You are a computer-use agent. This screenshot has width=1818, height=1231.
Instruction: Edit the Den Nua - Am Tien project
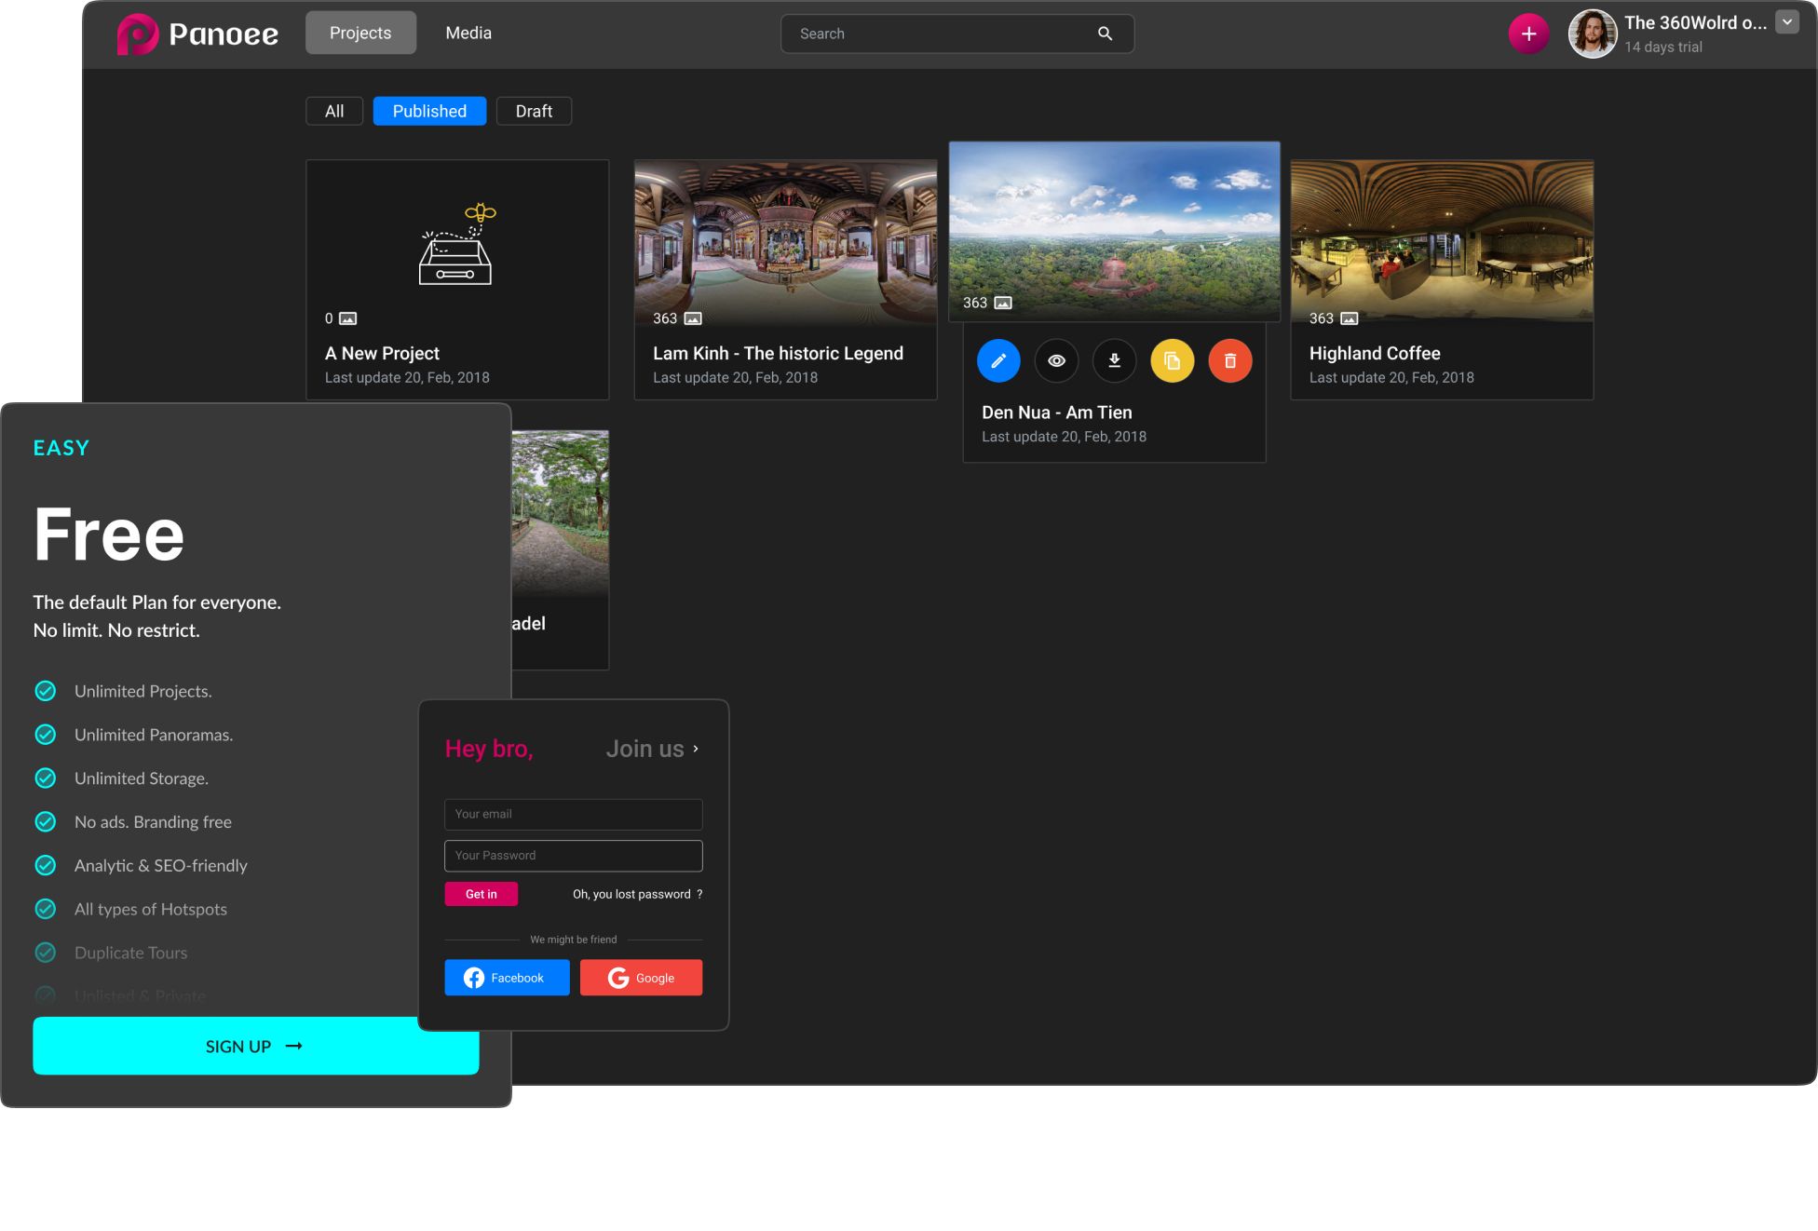(998, 360)
